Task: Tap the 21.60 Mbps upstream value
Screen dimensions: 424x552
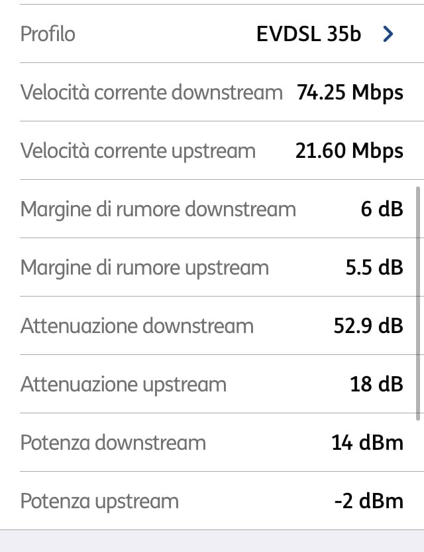Action: click(349, 151)
